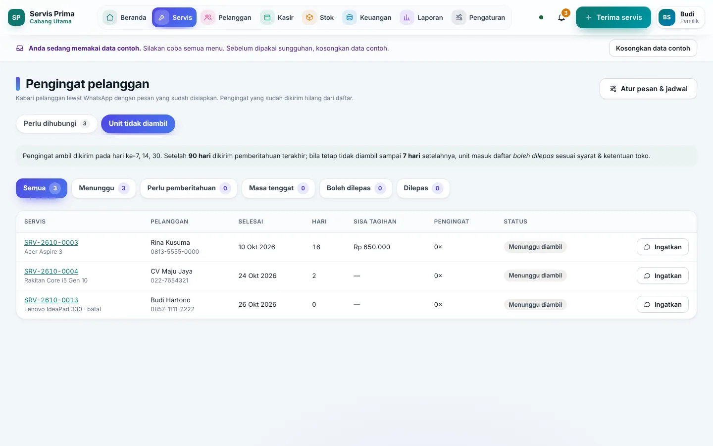Click the BS user avatar
The width and height of the screenshot is (713, 446).
click(667, 17)
